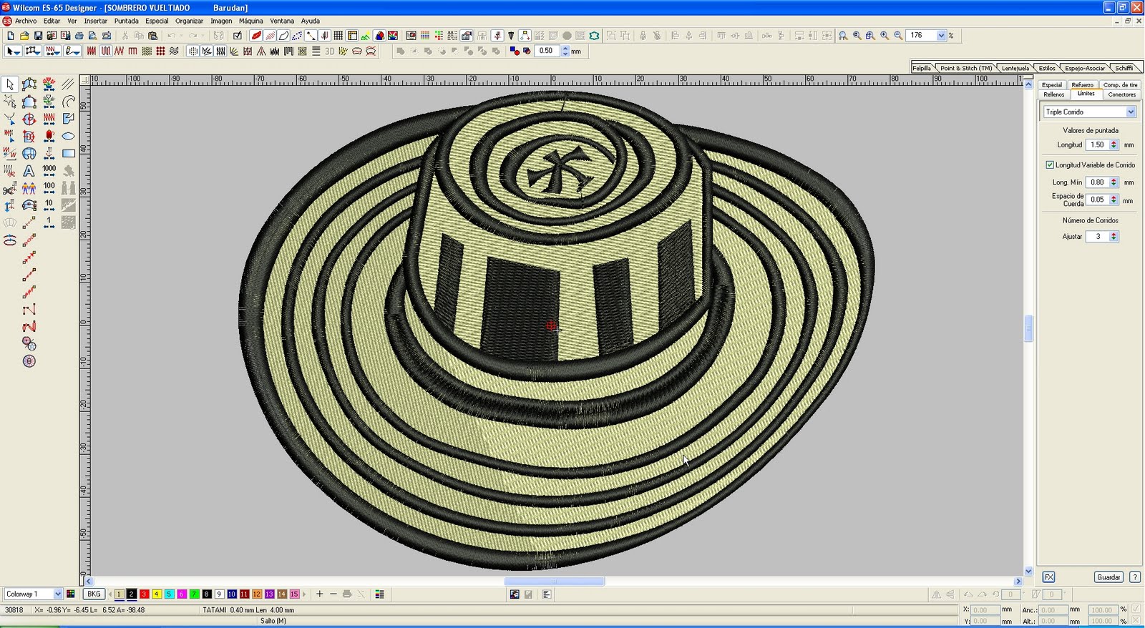Click the color list icon beside the thread palette
1145x628 pixels.
[x=379, y=594]
